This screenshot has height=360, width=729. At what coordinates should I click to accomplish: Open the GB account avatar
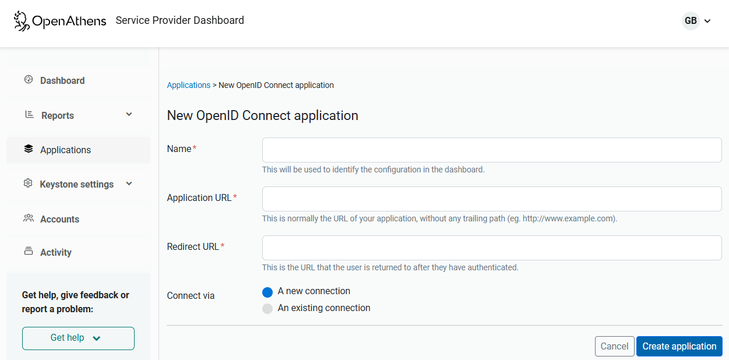point(691,20)
